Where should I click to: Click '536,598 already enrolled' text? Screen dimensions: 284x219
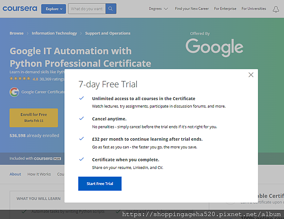click(35, 135)
